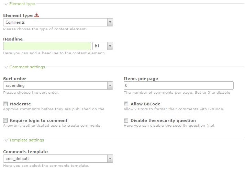Check Require login to comment
245x173 pixels.
[x=5, y=120]
